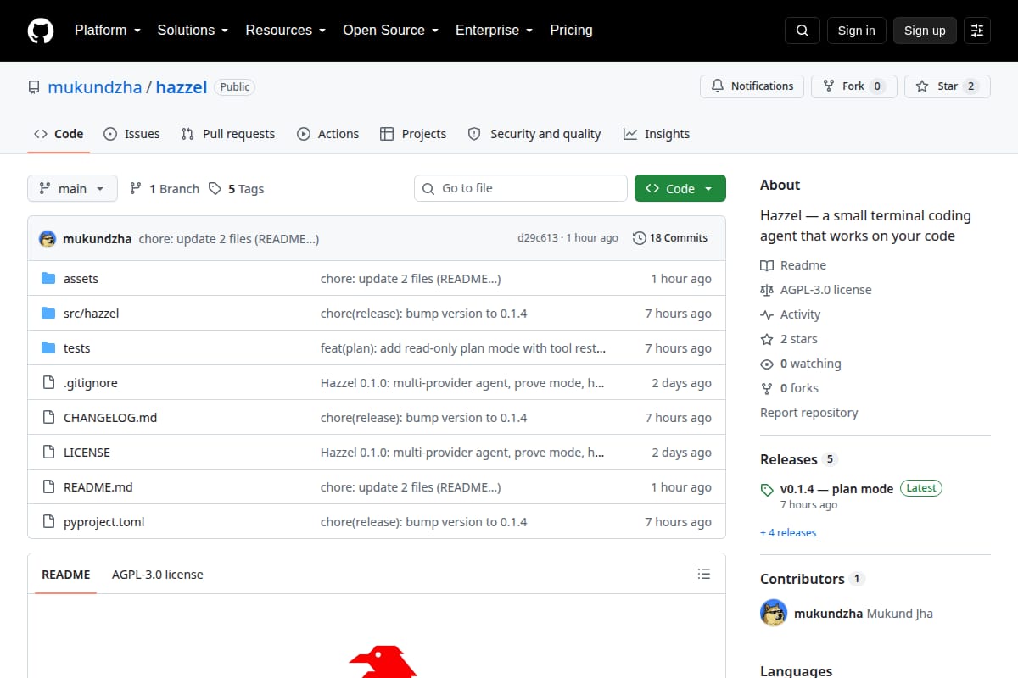Open the v0.1.4 — plan mode release
This screenshot has width=1018, height=678.
coord(836,489)
